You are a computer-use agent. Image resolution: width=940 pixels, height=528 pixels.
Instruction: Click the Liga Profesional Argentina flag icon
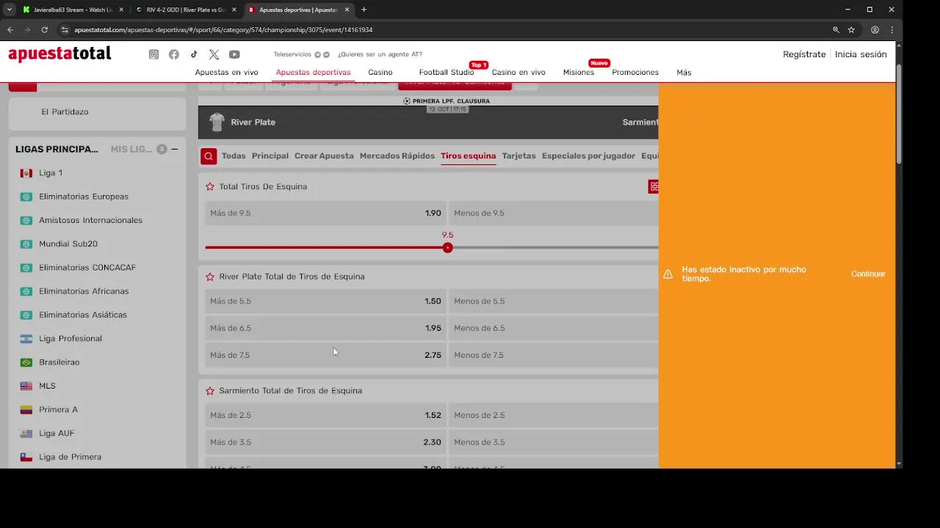pos(26,339)
